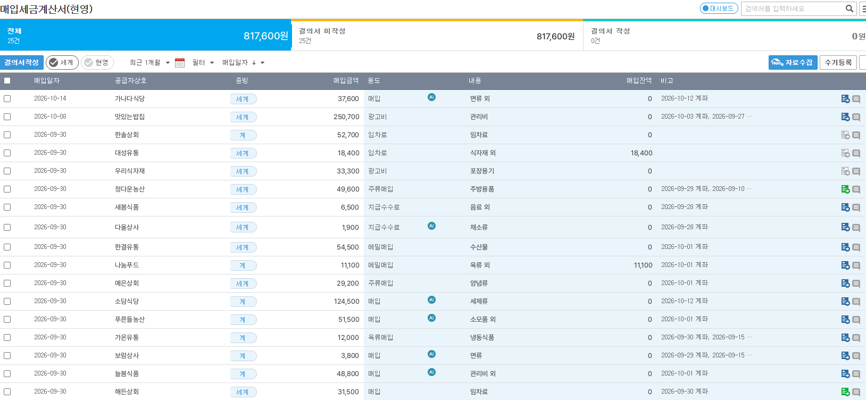866x400 pixels.
Task: Click 계 evidence badge for 한솔상회
Action: [x=244, y=135]
